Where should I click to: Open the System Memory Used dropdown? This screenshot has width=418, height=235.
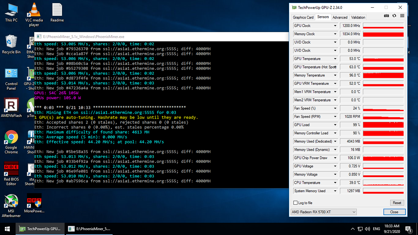335,191
